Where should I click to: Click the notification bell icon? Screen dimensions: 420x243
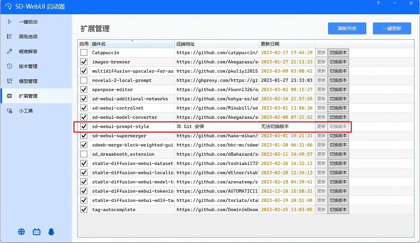click(x=51, y=232)
